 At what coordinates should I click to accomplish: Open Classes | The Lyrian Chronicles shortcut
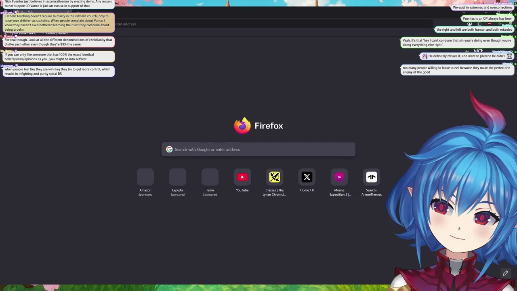pos(275,177)
